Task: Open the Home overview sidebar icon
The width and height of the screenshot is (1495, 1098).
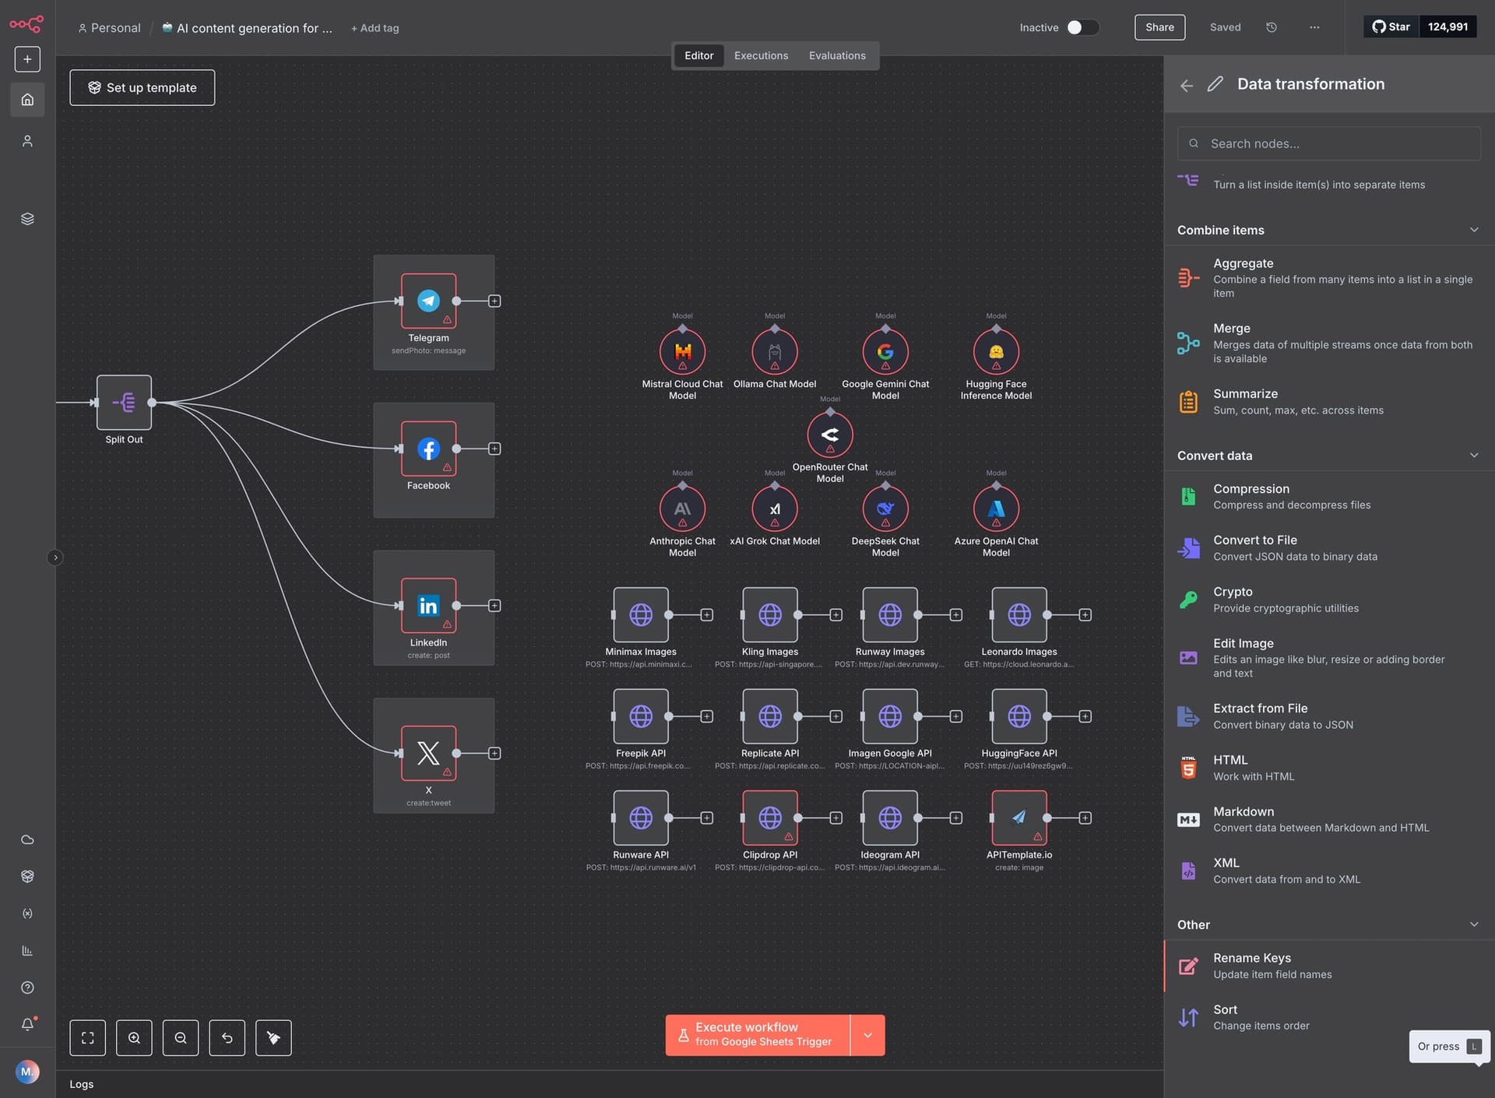Action: tap(27, 100)
